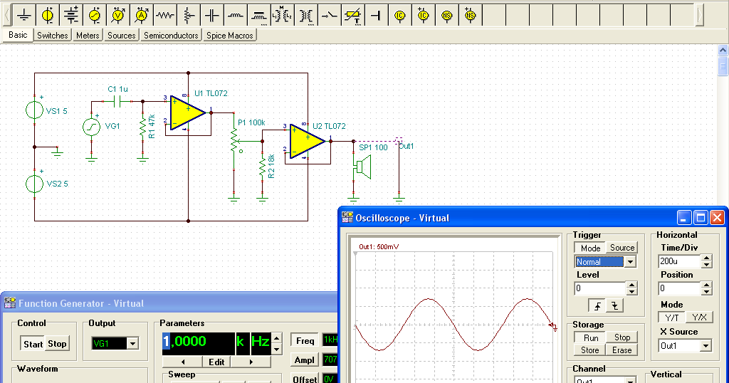This screenshot has width=729, height=383.
Task: Select the Inductor component icon
Action: tap(235, 15)
